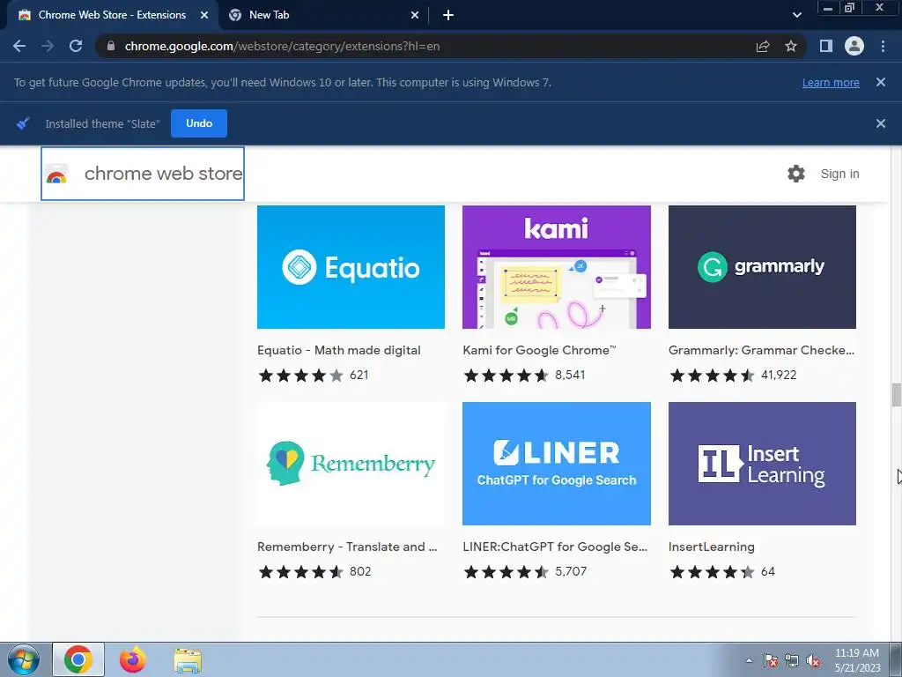Open the Kami extension thumbnail
Viewport: 902px width, 677px height.
pos(557,267)
